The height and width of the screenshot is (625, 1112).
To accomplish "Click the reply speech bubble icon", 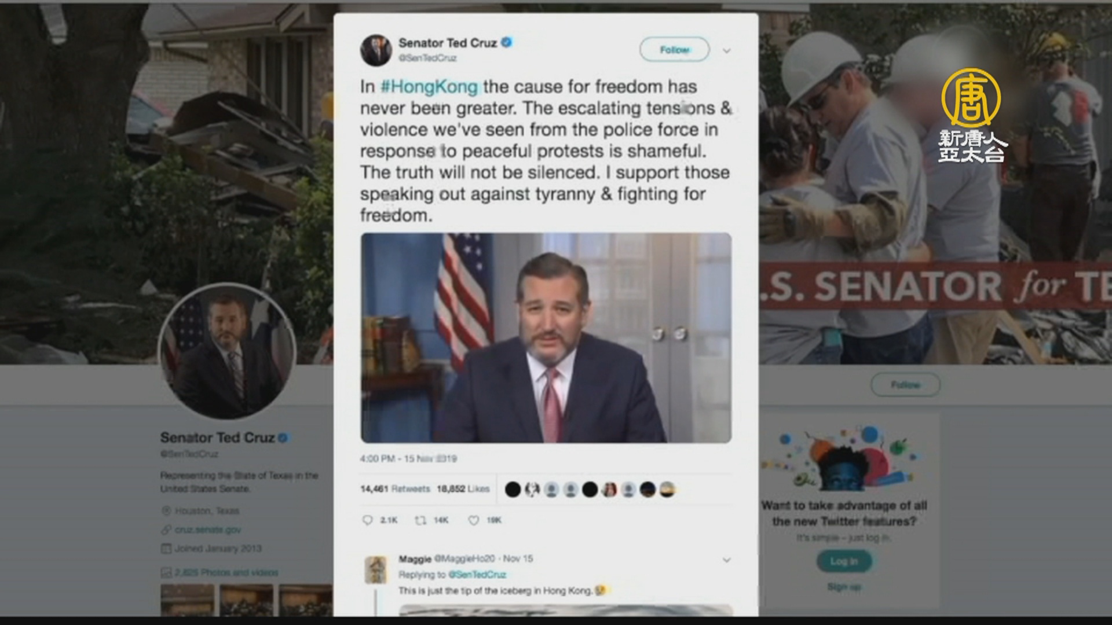I will coord(367,520).
